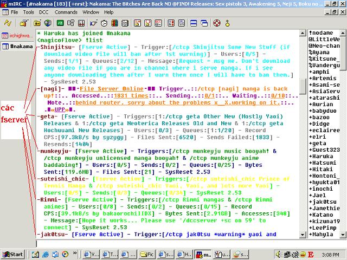Image resolution: width=347 pixels, height=260 pixels.
Task: Open About mIRC yellow figure icon
Action: coord(227,23)
